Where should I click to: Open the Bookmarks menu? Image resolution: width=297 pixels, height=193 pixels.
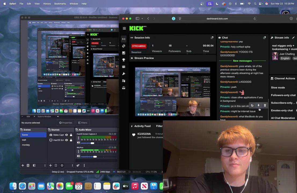(60, 3)
